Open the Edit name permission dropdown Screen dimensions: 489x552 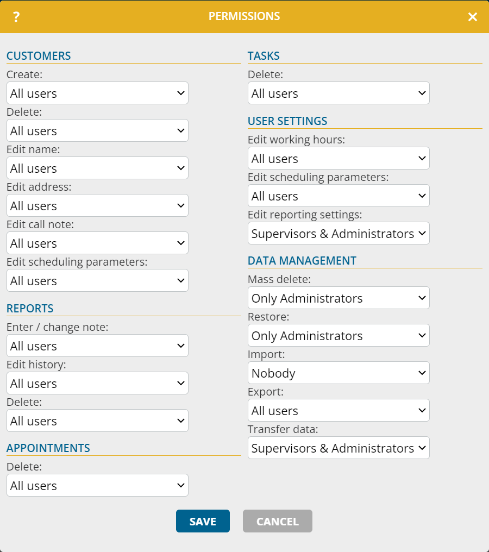[x=97, y=168]
